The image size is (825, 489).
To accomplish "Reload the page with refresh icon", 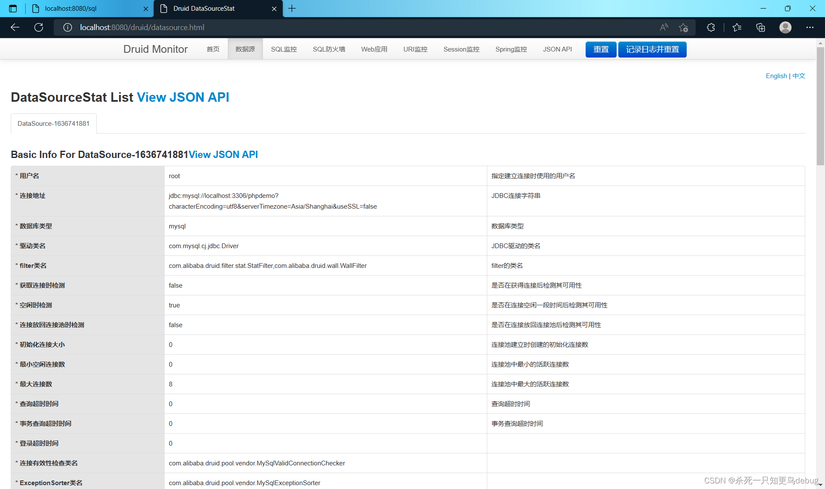I will click(x=39, y=27).
